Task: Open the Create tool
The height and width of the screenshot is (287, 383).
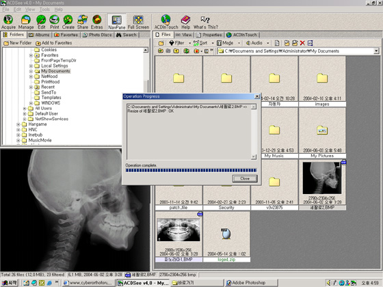Action: point(68,22)
